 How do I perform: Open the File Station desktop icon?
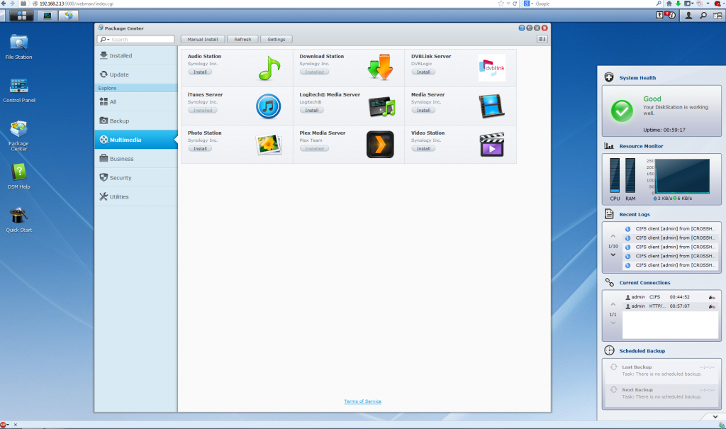18,43
